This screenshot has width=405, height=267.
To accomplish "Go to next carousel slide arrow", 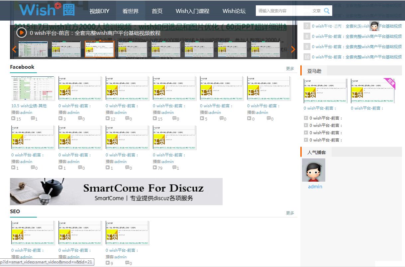I will 293,49.
